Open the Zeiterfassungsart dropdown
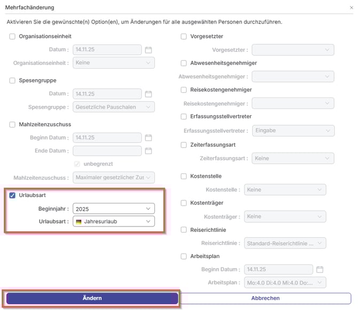 (x=293, y=158)
